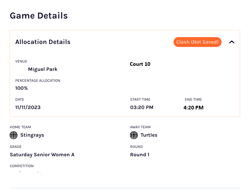This screenshot has height=189, width=249.
Task: Select the Miguel Park venue name
Action: [43, 69]
